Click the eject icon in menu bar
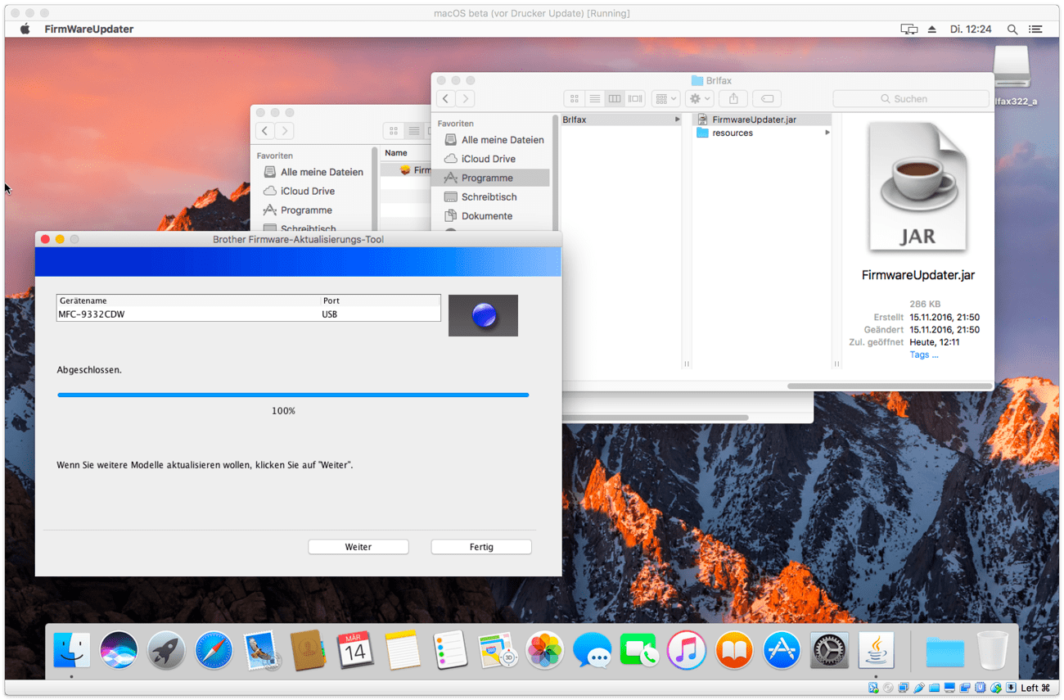1064x700 pixels. coord(931,29)
